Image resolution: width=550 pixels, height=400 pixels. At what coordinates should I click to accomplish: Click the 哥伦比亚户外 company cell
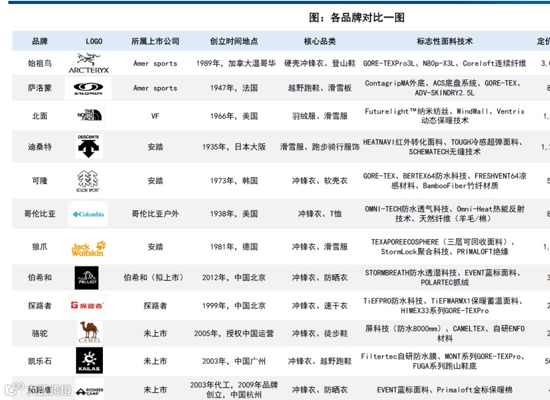155,214
